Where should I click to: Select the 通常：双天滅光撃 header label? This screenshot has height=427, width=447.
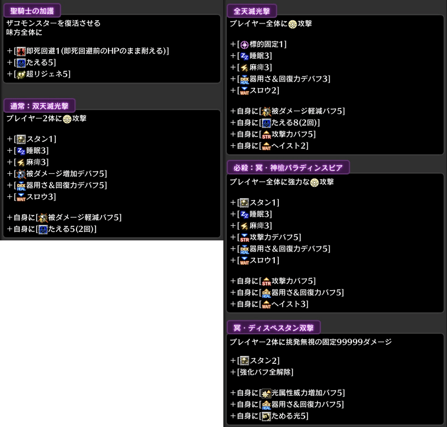click(39, 105)
